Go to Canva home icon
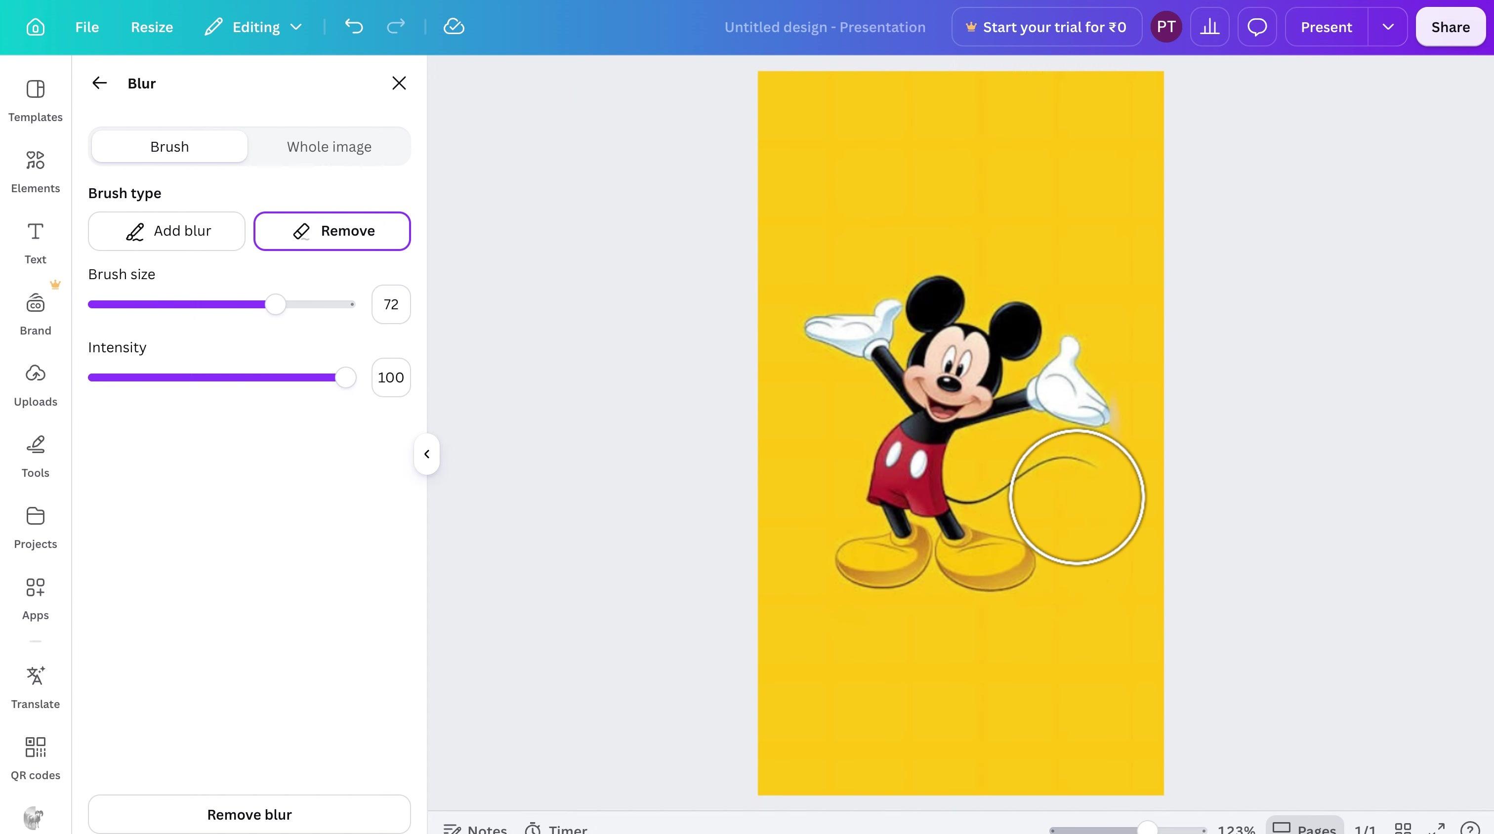The width and height of the screenshot is (1494, 834). click(36, 27)
